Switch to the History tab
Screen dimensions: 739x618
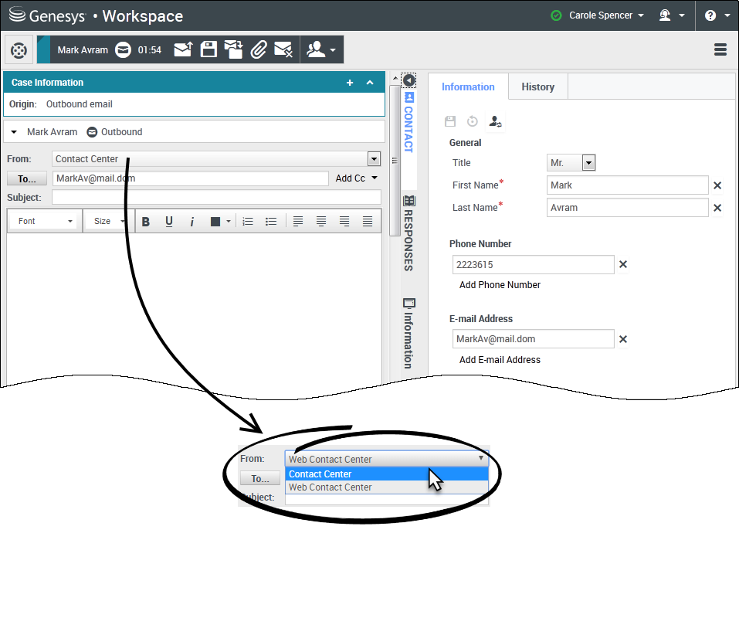537,87
